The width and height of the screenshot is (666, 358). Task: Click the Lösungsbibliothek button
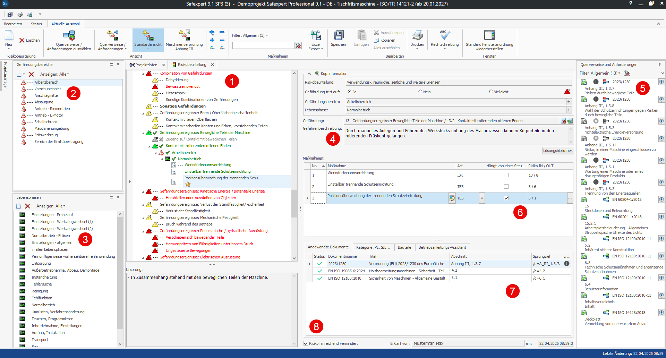pyautogui.click(x=558, y=151)
